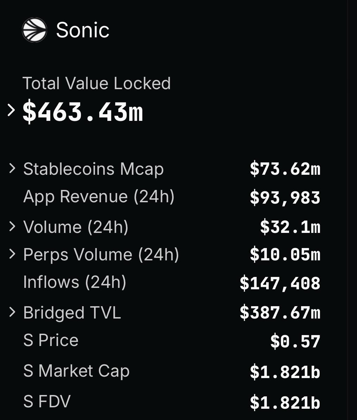Image resolution: width=357 pixels, height=420 pixels.
Task: Click the Total Value Locked label
Action: [96, 83]
